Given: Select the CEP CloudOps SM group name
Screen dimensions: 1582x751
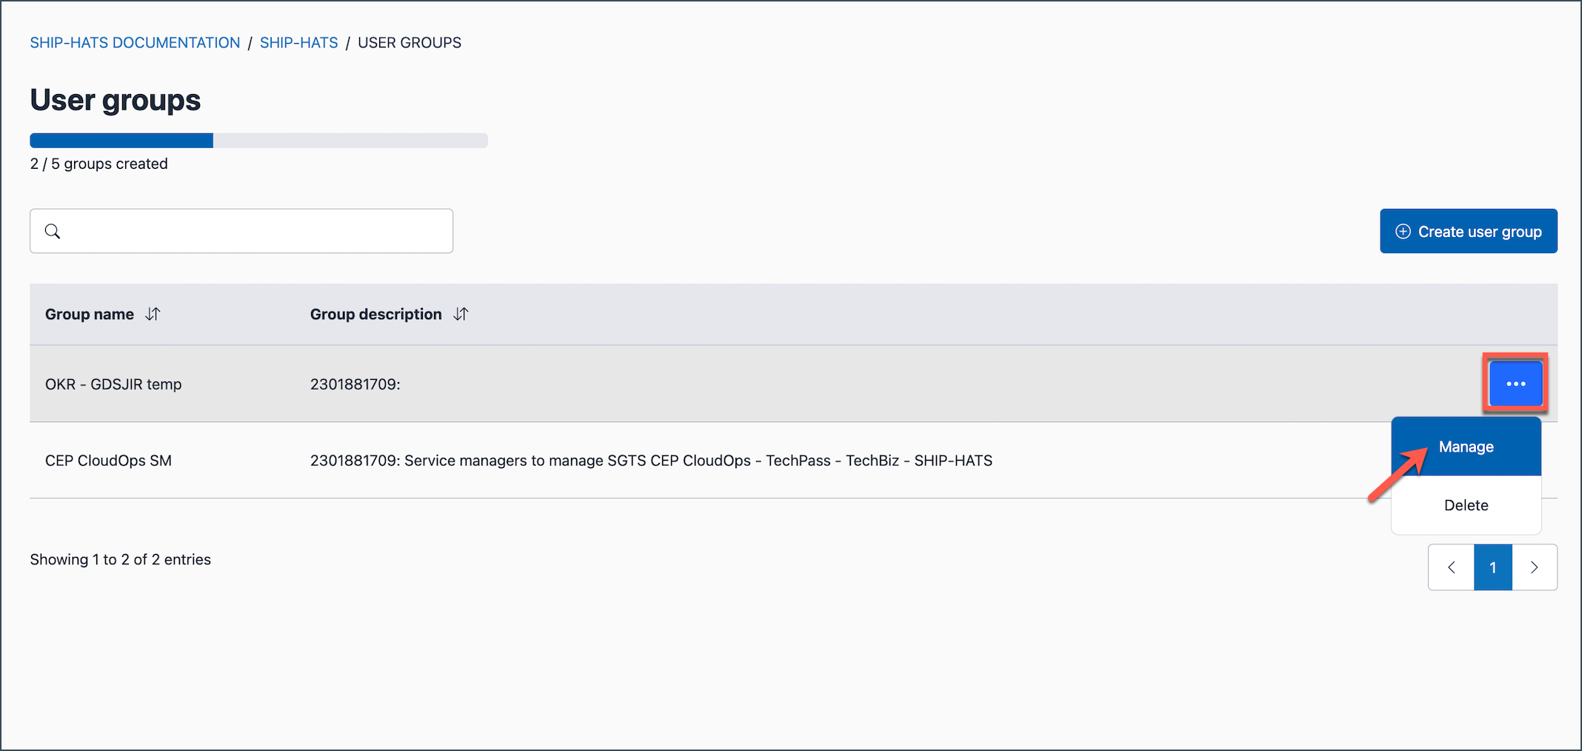Looking at the screenshot, I should (x=108, y=461).
